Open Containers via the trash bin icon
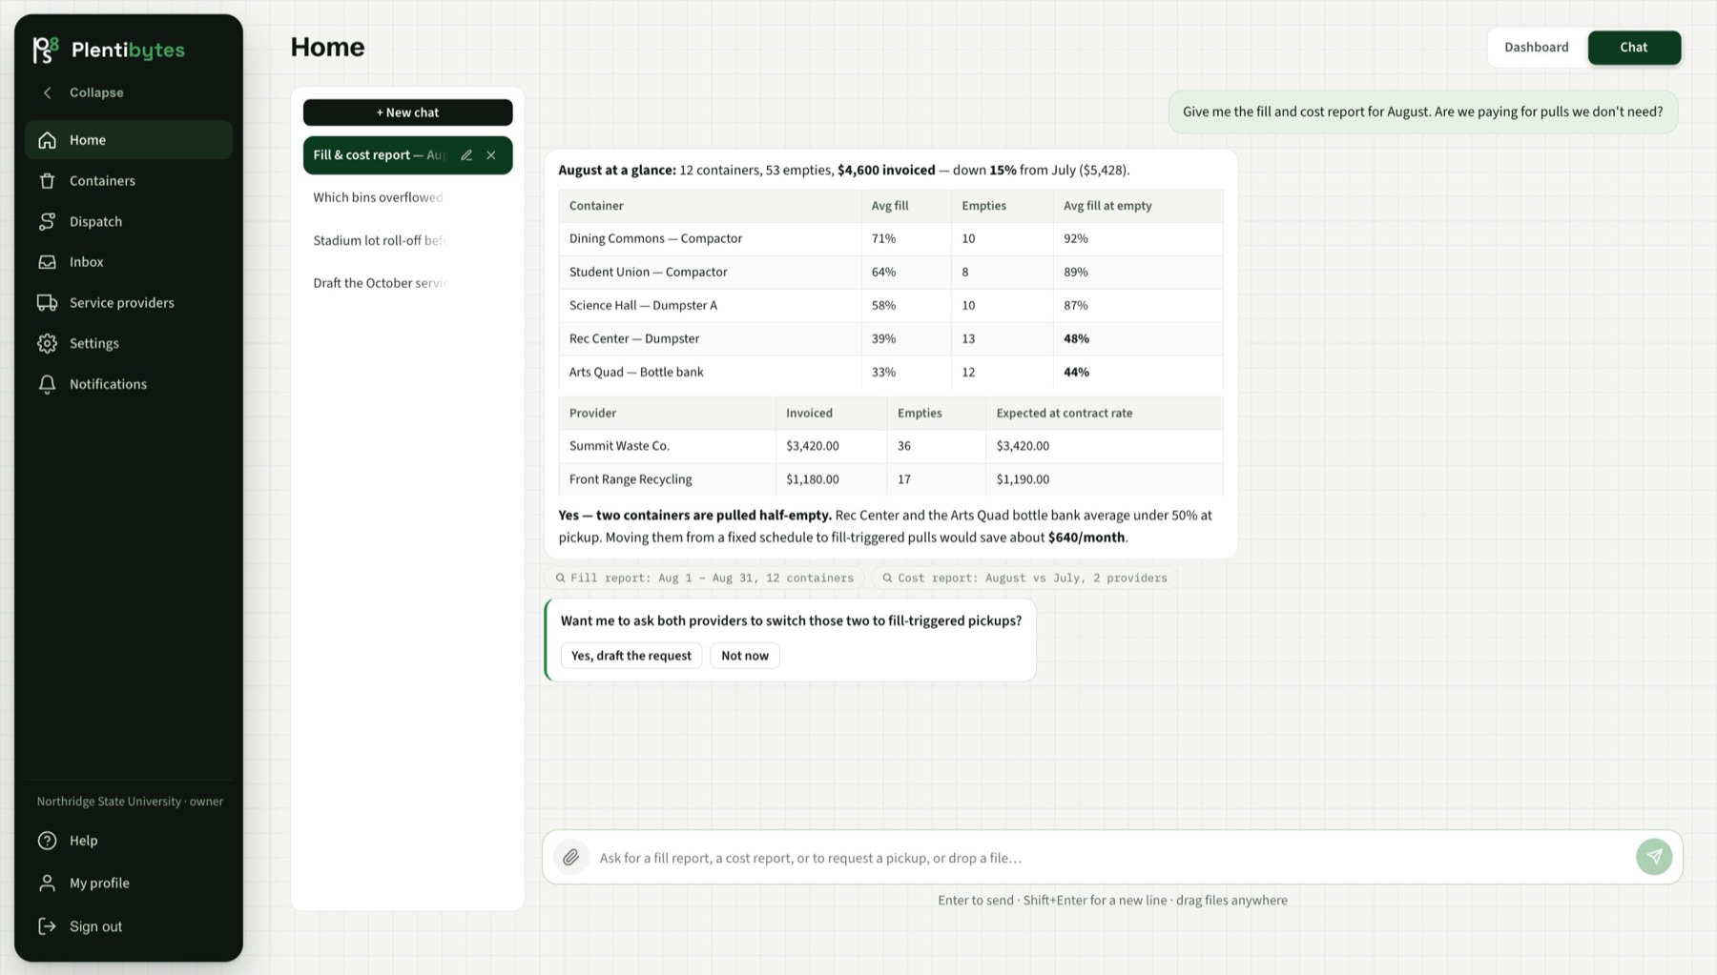This screenshot has height=975, width=1717. pyautogui.click(x=47, y=181)
